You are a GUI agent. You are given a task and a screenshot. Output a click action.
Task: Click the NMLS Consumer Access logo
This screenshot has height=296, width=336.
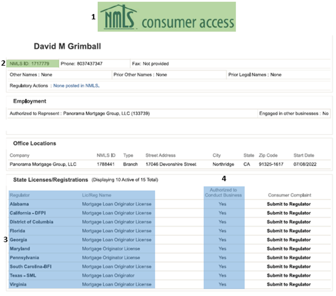click(x=167, y=17)
